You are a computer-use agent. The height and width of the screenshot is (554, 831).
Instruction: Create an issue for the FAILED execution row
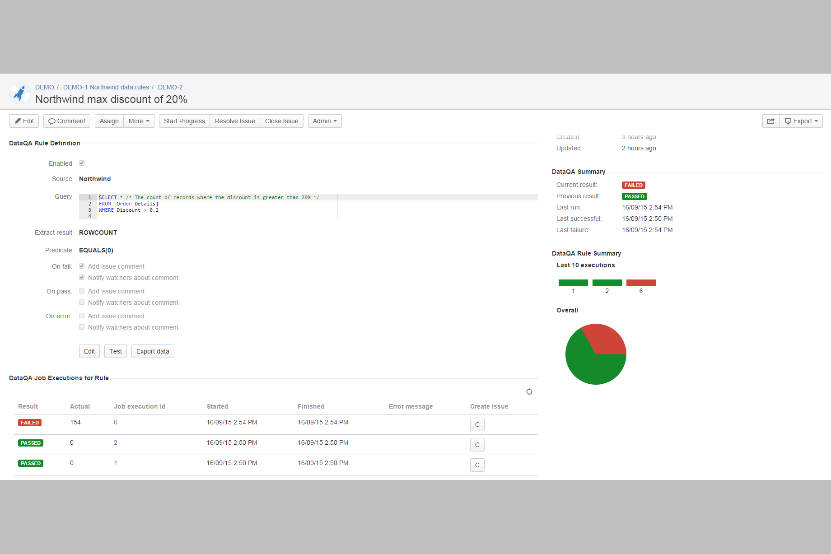(x=477, y=424)
